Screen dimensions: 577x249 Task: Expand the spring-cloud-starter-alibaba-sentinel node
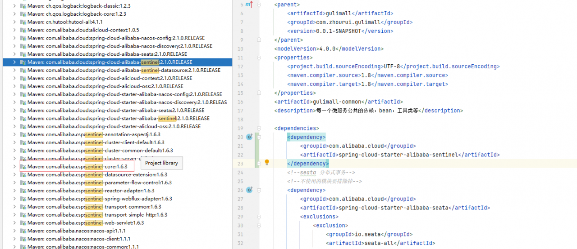[14, 118]
